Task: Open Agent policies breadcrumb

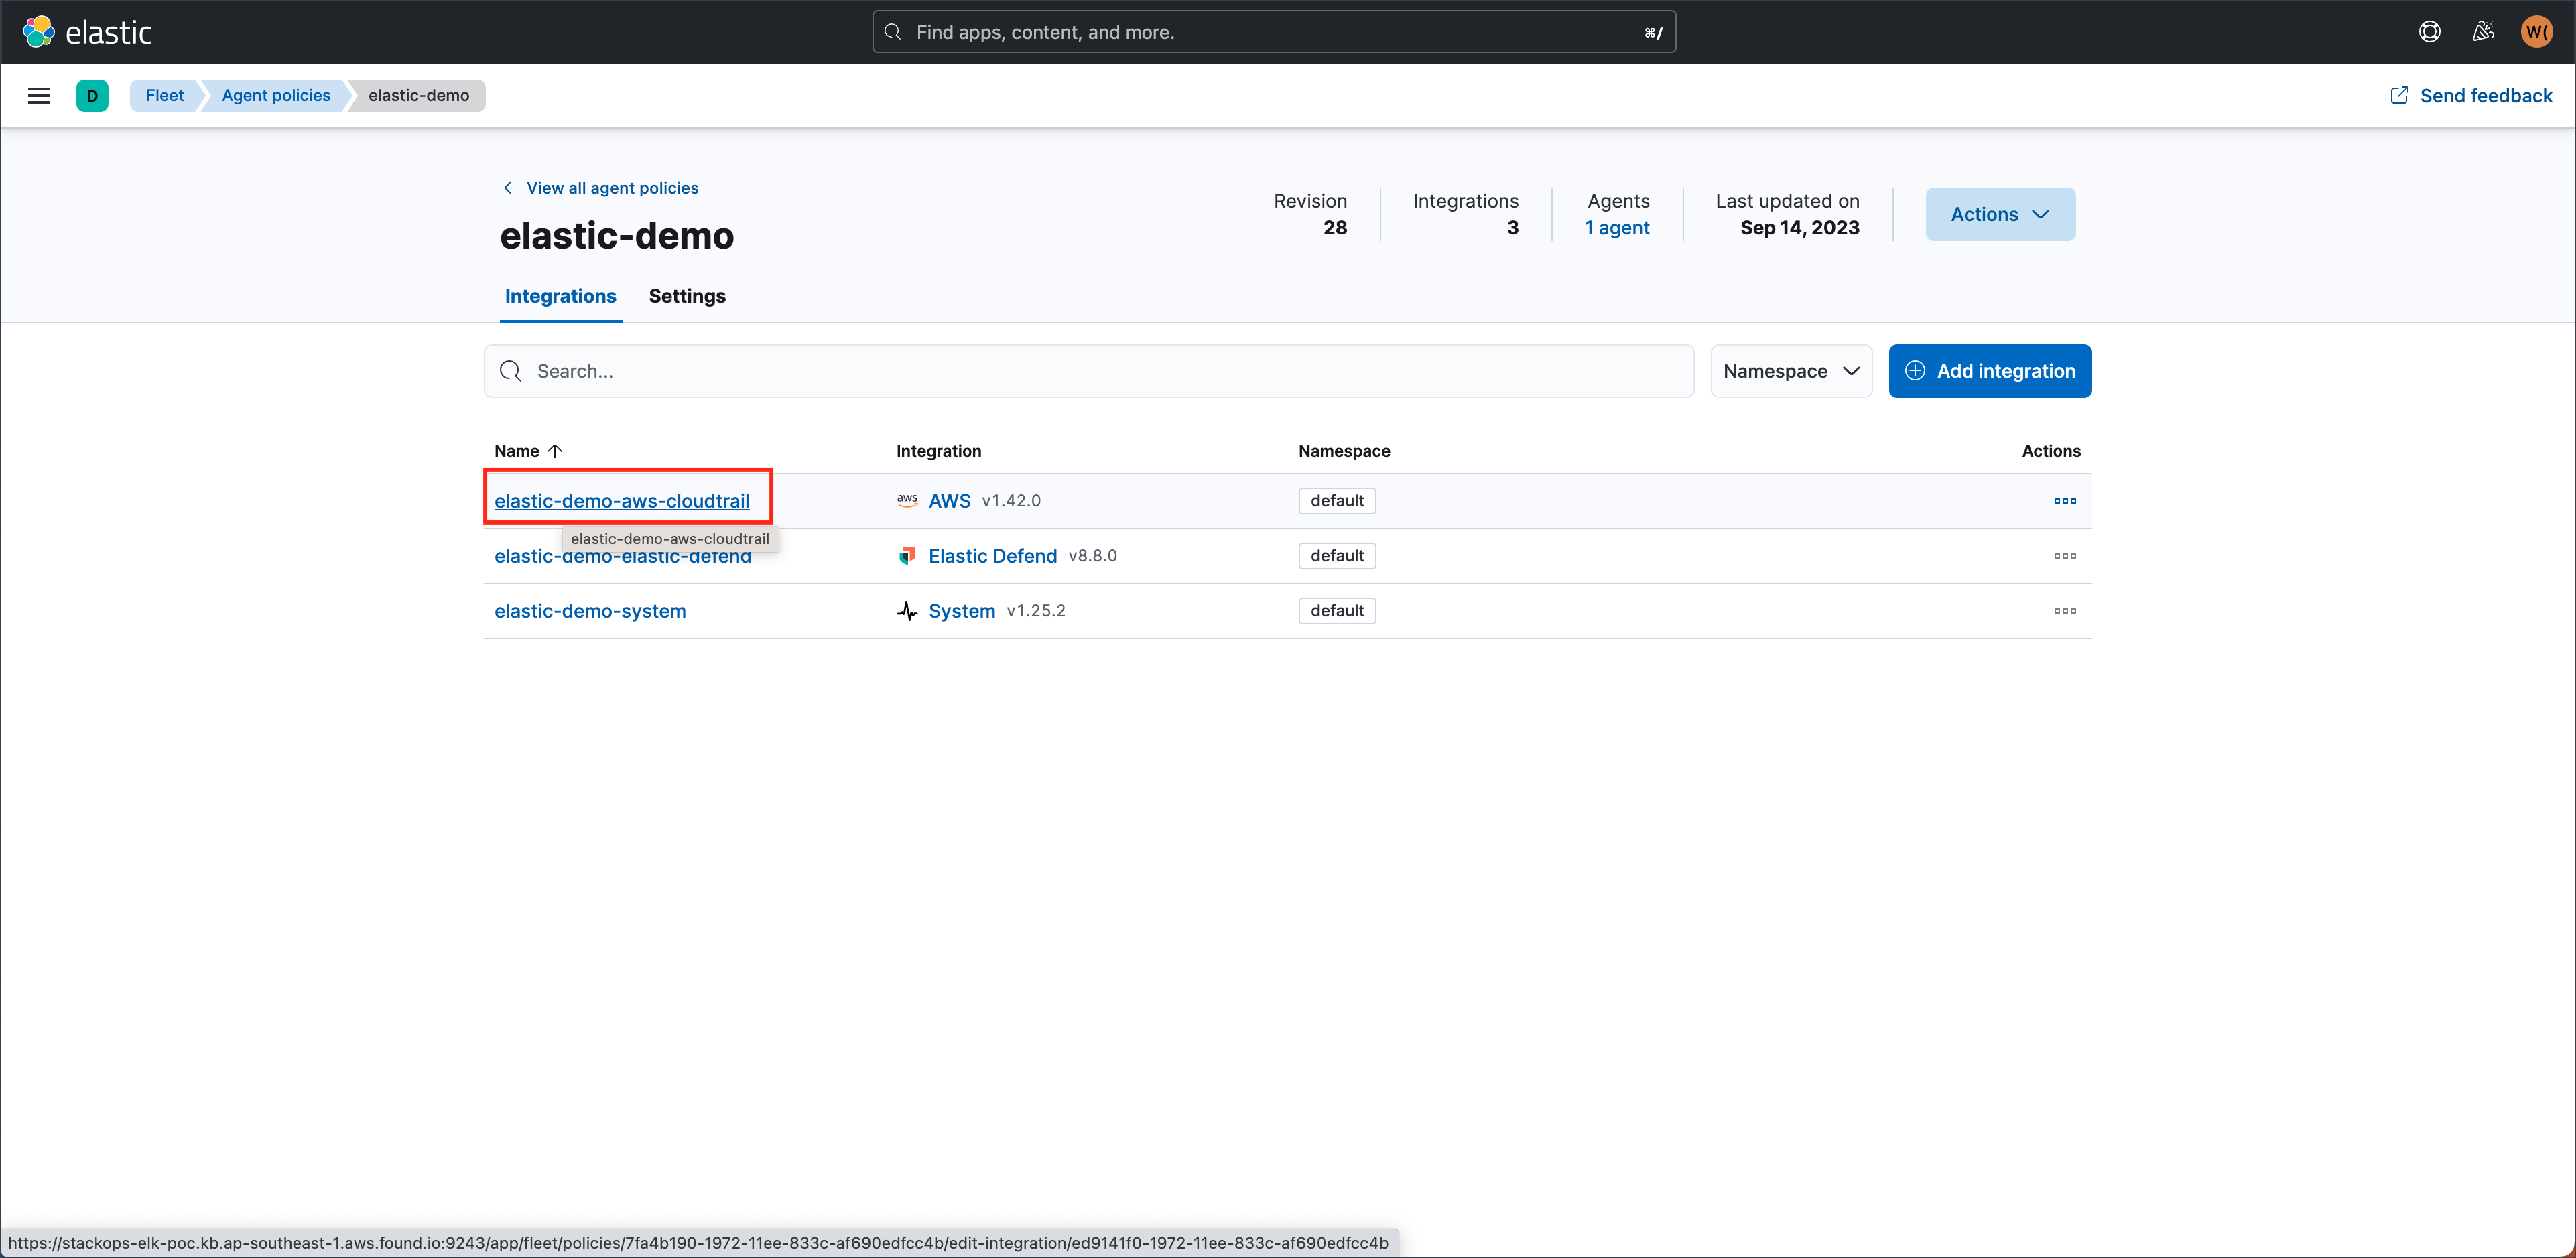Action: coord(275,96)
